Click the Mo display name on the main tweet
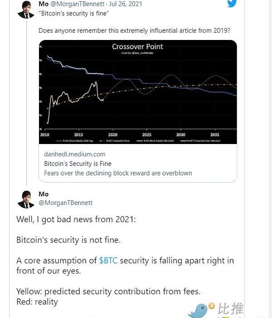Screen dimensions: 272x318 coord(44,194)
